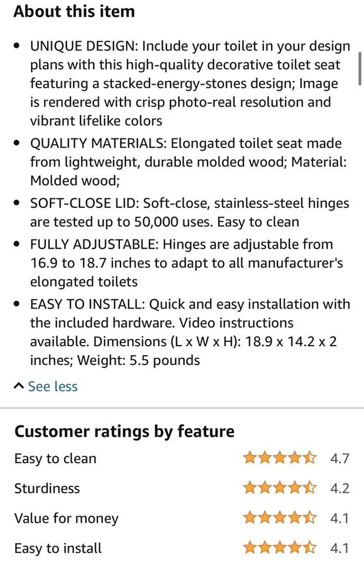364x565 pixels.
Task: Tap the 4.2 Sturdiness score number
Action: [340, 488]
